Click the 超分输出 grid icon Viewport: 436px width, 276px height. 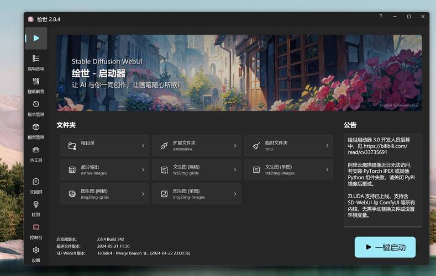(x=72, y=169)
